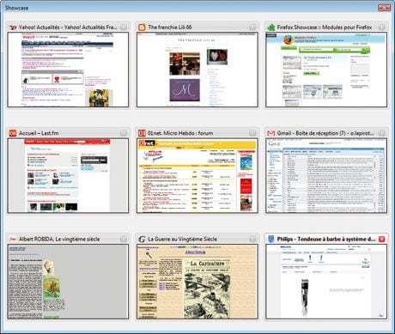This screenshot has height=334, width=395.
Task: Select The frenchie Lili 66 page preview
Action: [197, 70]
